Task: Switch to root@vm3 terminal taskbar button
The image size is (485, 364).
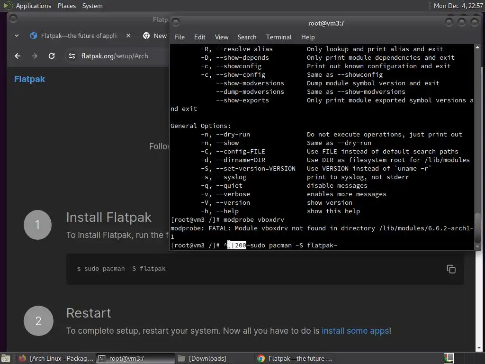Action: (135, 358)
